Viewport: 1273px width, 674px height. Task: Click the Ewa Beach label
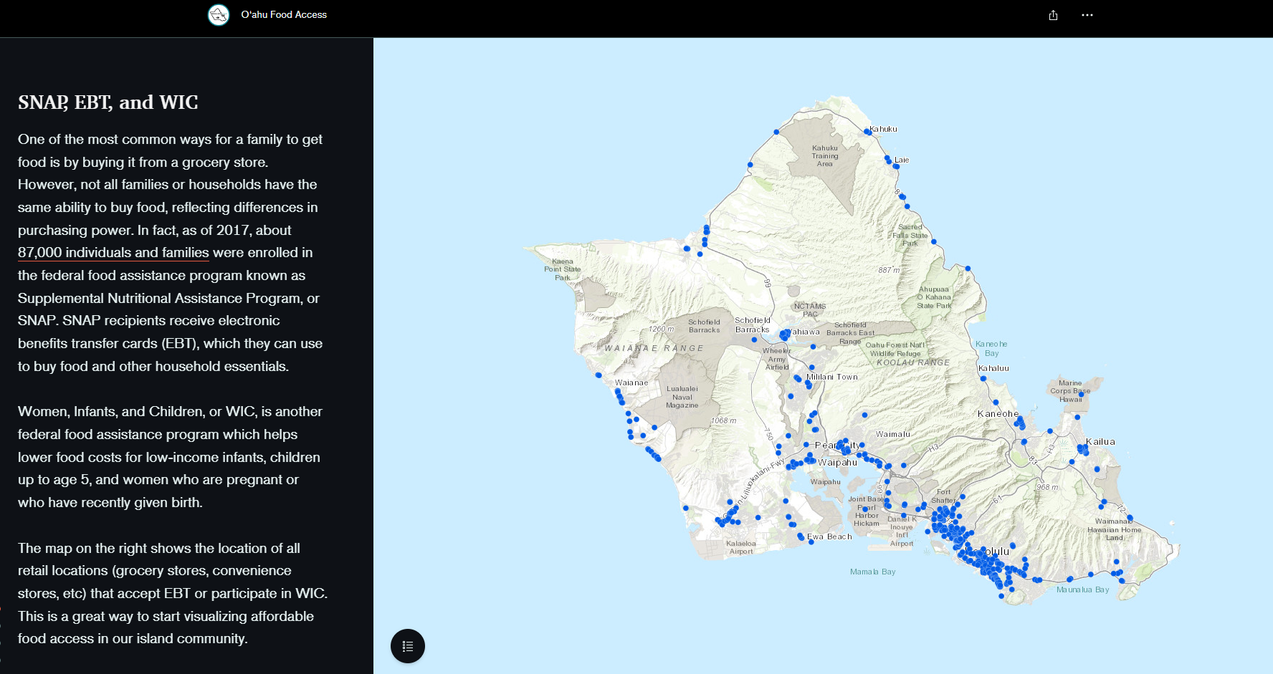click(830, 536)
